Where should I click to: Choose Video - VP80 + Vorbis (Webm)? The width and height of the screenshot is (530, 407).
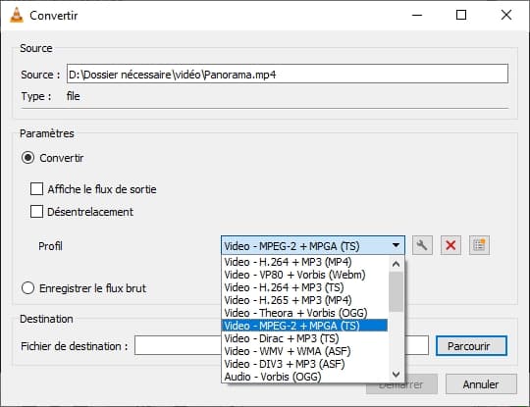pos(304,275)
